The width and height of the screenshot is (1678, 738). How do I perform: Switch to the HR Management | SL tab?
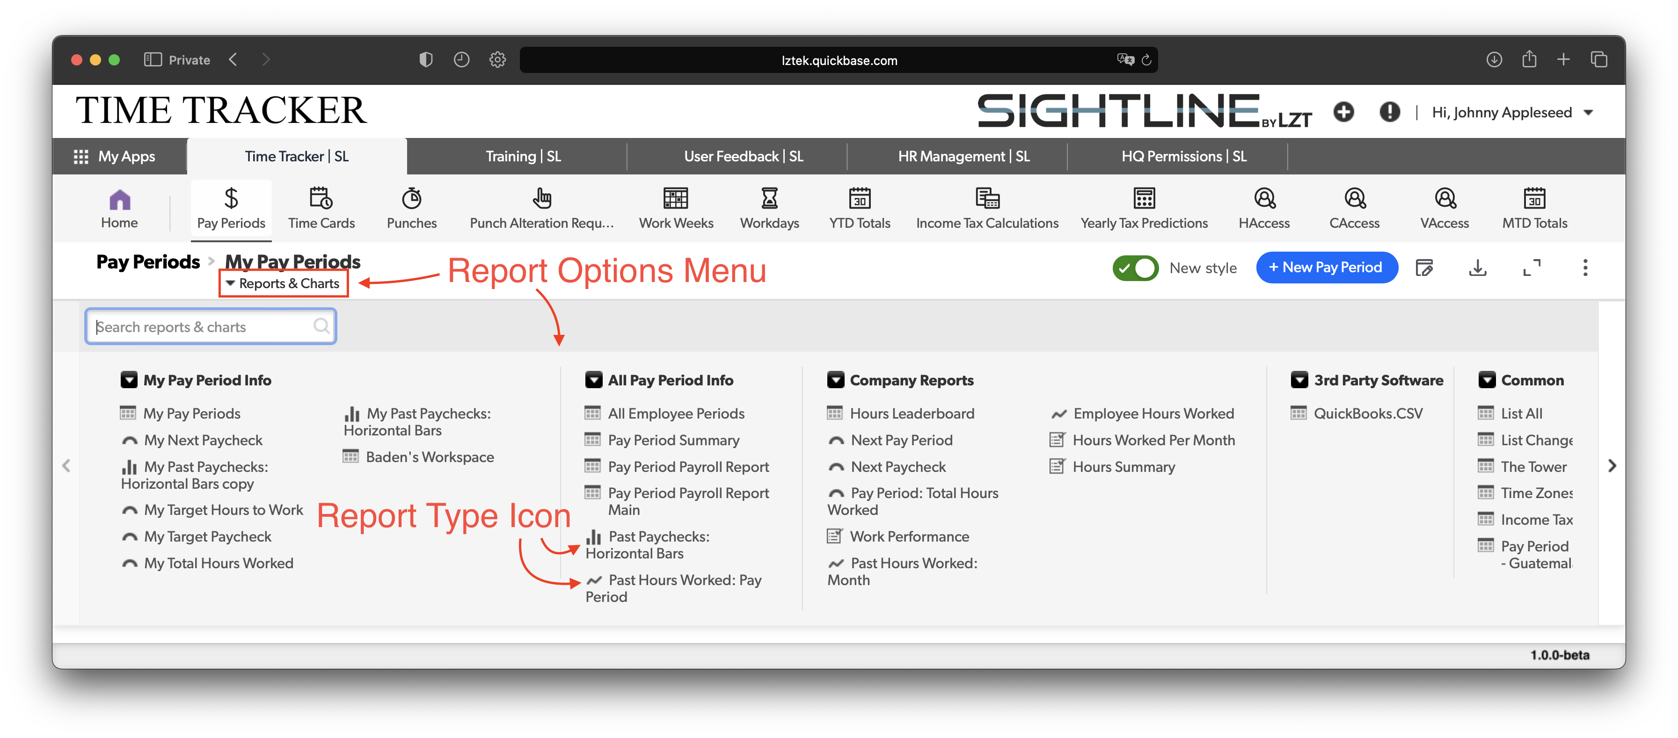tap(963, 156)
